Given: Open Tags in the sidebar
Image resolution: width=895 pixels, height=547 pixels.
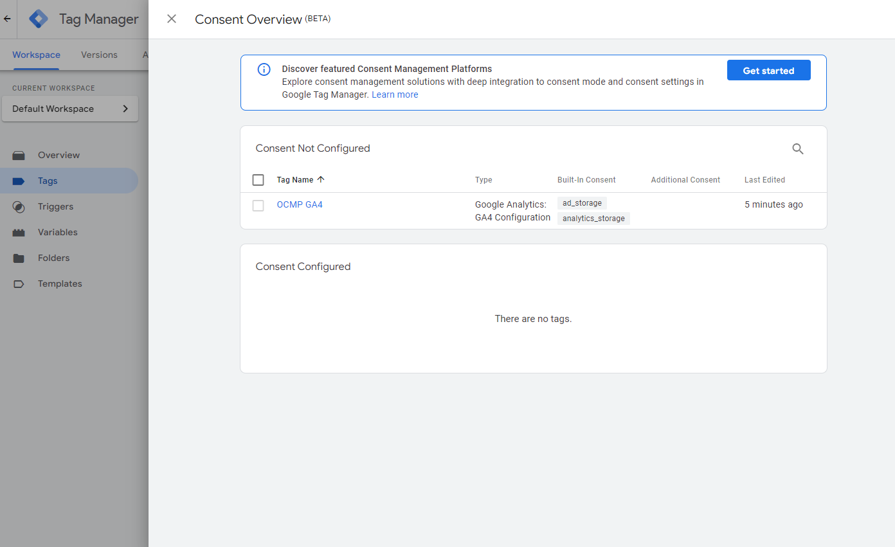Looking at the screenshot, I should pos(69,181).
